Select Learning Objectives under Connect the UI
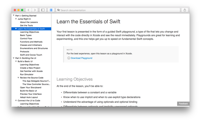This screenshot has height=122, width=201. (x=30, y=104)
